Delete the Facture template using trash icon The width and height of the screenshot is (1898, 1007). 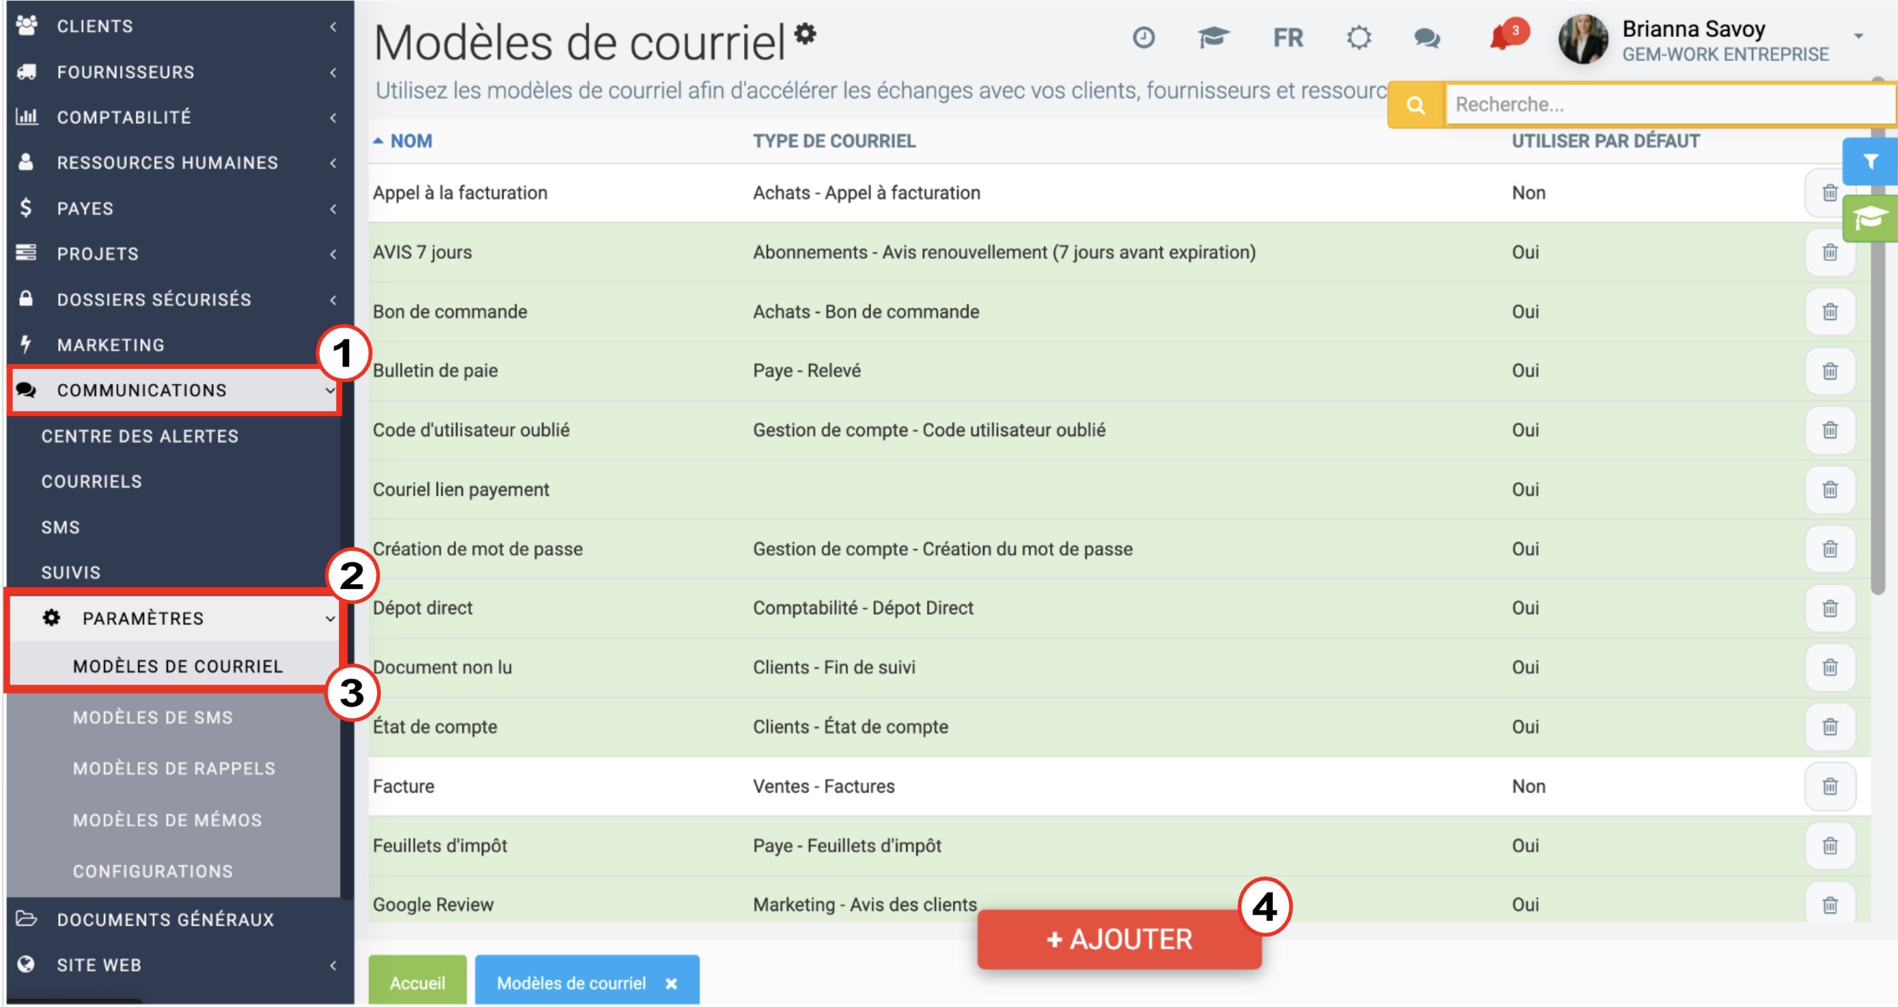tap(1830, 786)
